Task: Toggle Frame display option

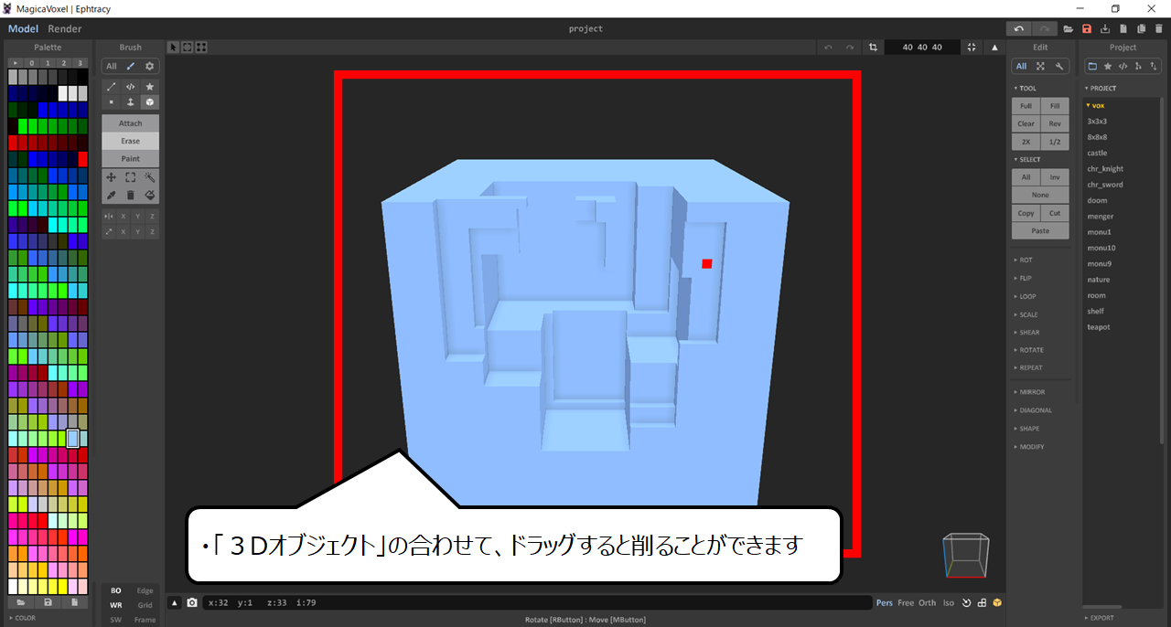Action: tap(145, 620)
